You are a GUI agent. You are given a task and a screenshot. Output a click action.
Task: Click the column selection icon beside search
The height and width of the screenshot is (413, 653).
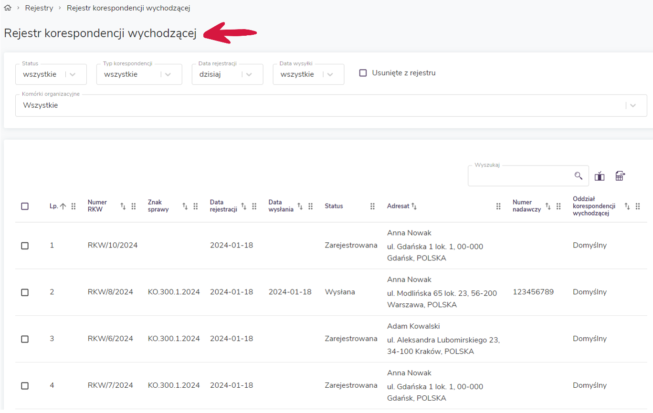coord(600,176)
